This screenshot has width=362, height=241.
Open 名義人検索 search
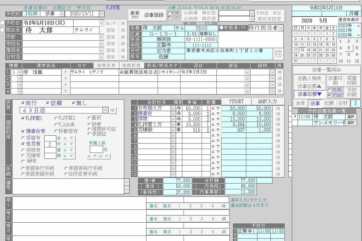click(309, 78)
